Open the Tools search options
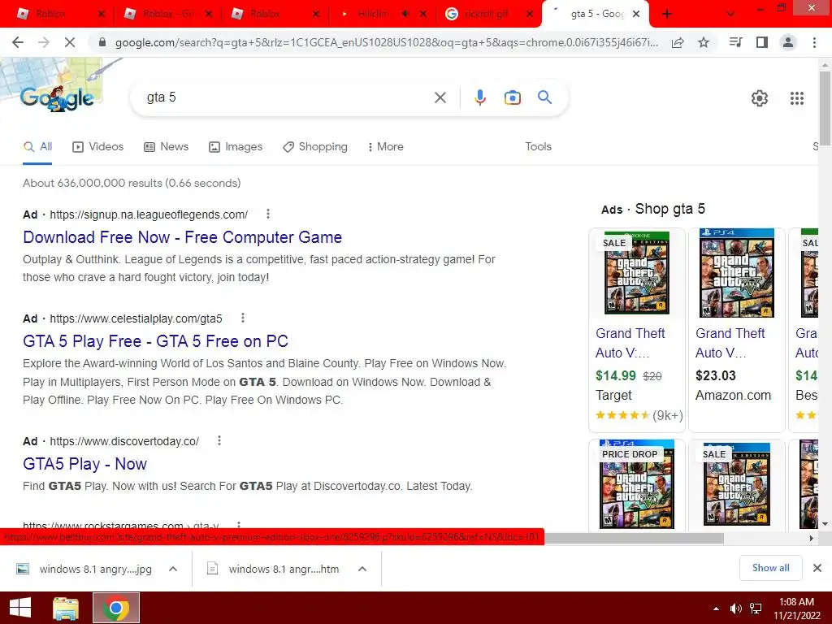This screenshot has height=624, width=832. click(x=538, y=146)
